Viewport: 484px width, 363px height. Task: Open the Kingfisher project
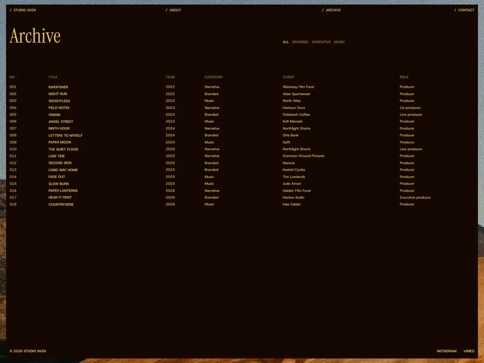click(58, 87)
